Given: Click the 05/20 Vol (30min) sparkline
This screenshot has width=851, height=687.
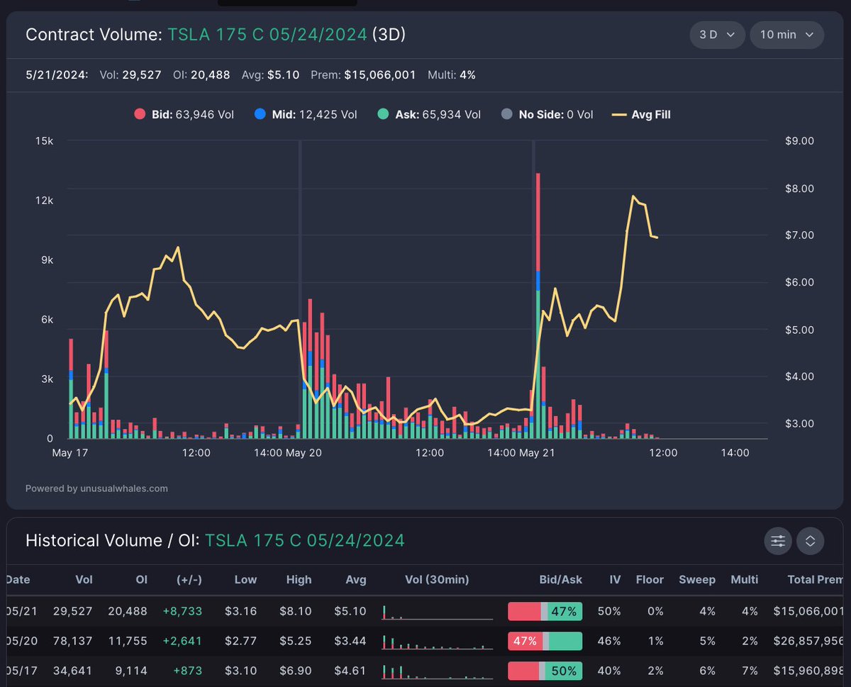Looking at the screenshot, I should 437,642.
